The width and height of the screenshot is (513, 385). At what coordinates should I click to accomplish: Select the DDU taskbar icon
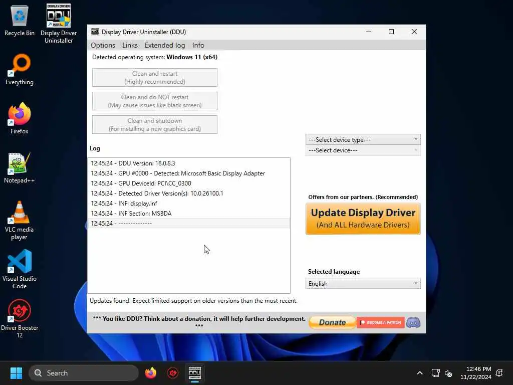click(195, 373)
